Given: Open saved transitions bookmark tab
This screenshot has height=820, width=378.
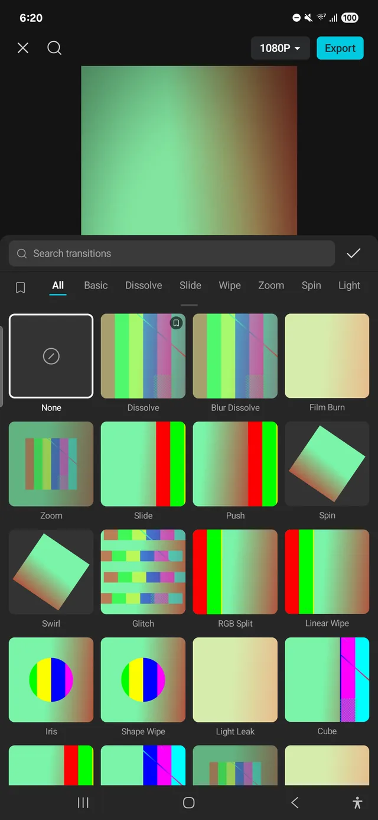Looking at the screenshot, I should (x=20, y=287).
